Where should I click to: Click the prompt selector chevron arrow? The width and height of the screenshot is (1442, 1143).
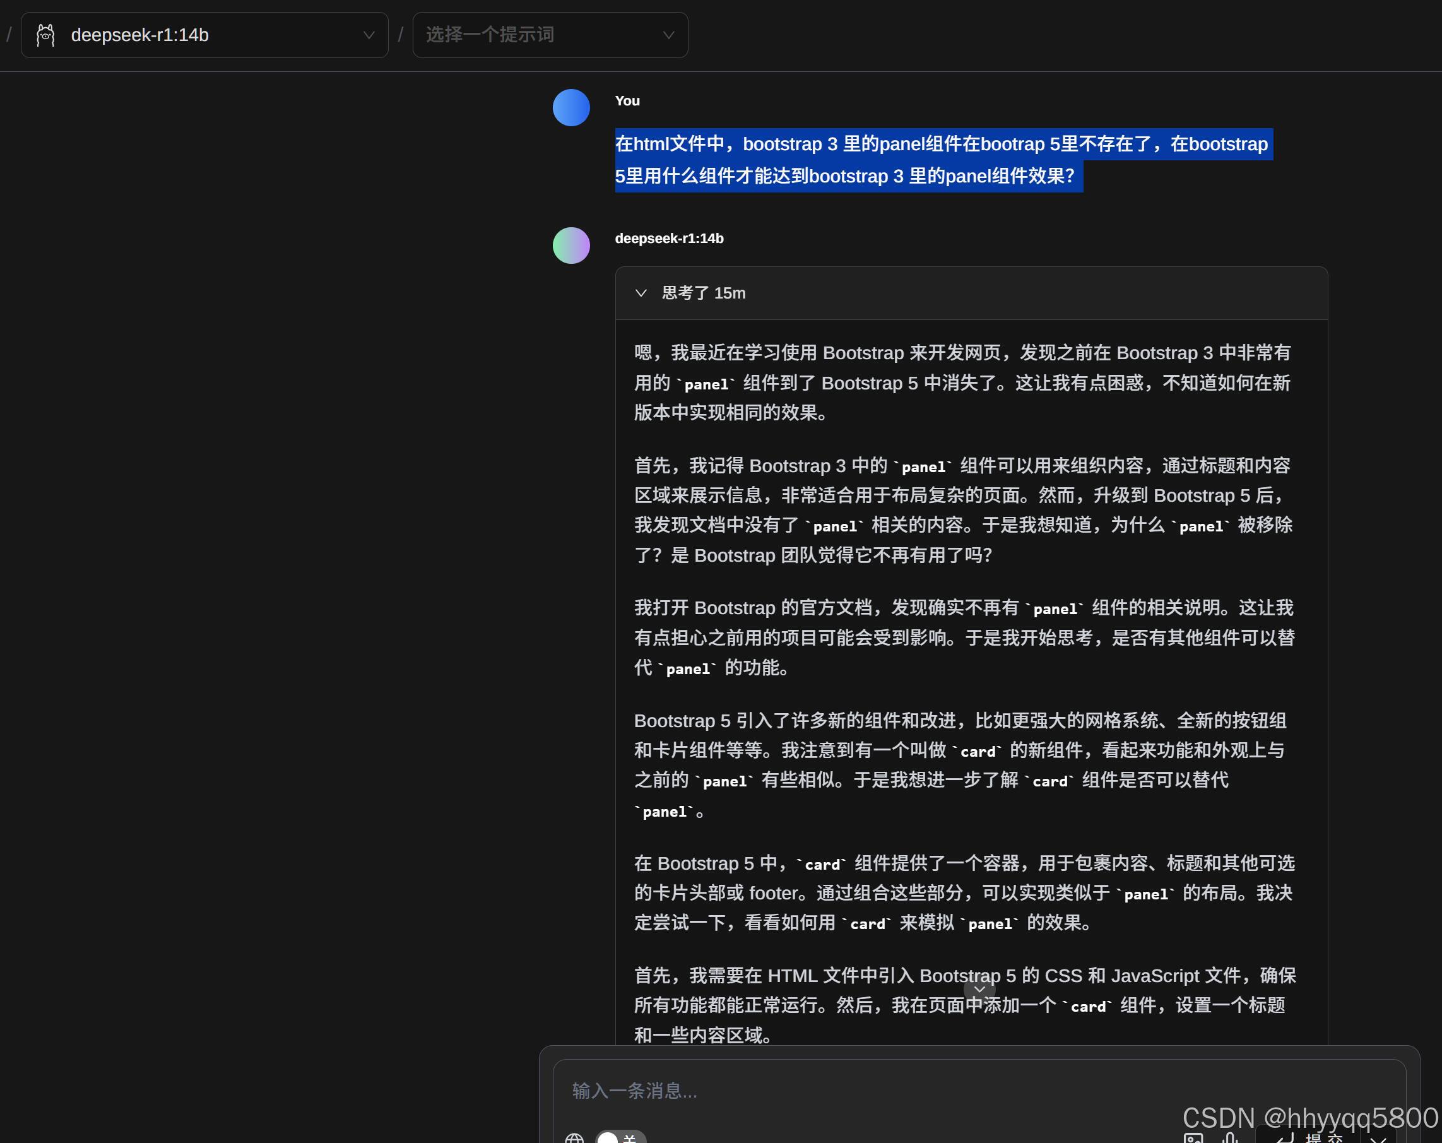(x=668, y=35)
